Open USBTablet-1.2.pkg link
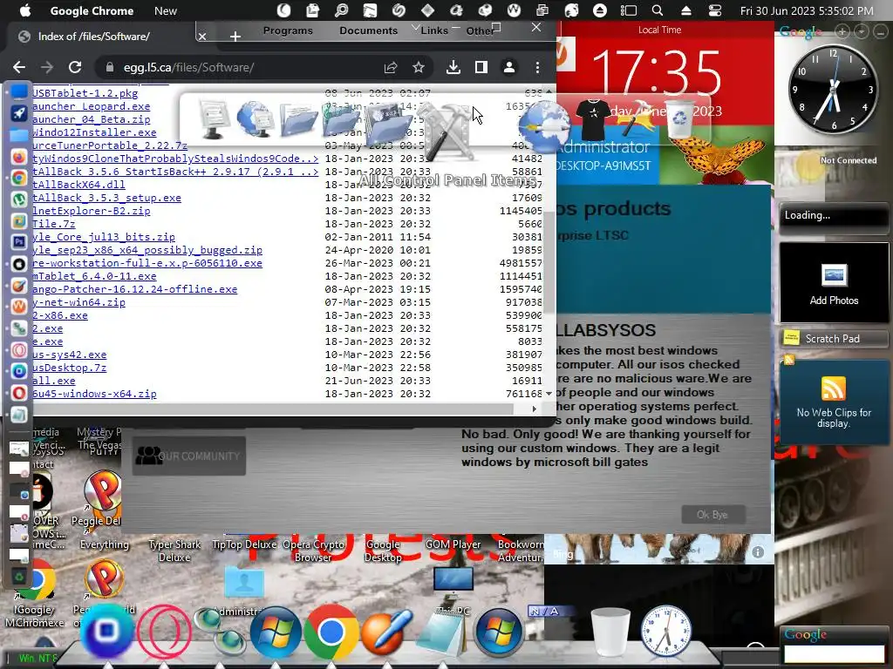Screen dimensions: 893x669 pos(85,92)
